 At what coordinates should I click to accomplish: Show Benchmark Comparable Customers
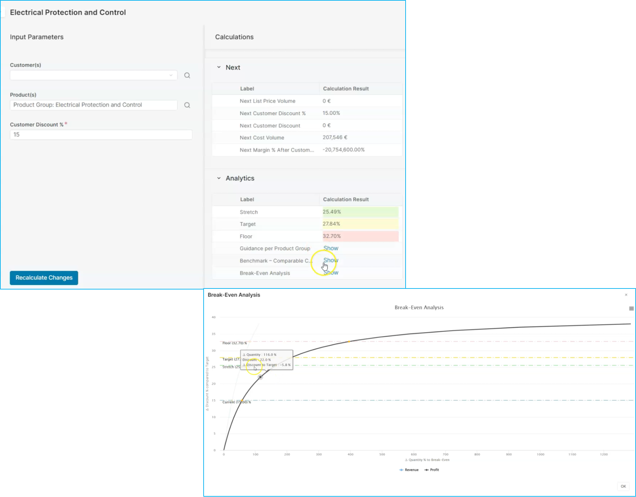(331, 260)
